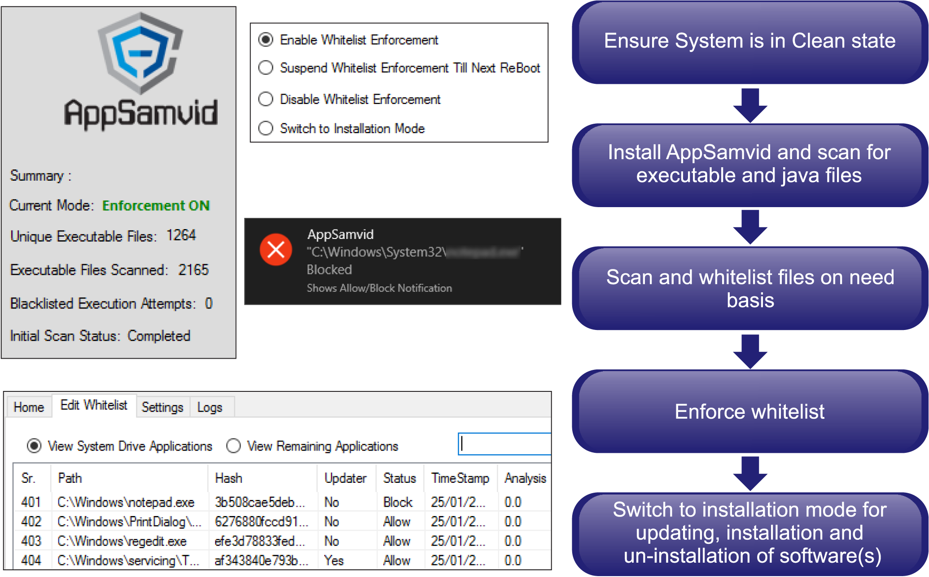Sort table by Status column header
The height and width of the screenshot is (577, 929).
(x=399, y=478)
